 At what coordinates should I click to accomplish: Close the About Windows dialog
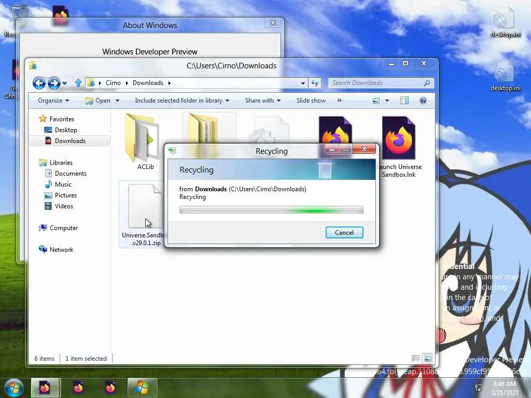[273, 23]
